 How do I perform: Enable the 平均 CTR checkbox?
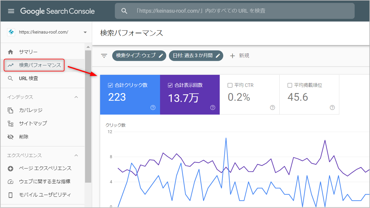(230, 85)
